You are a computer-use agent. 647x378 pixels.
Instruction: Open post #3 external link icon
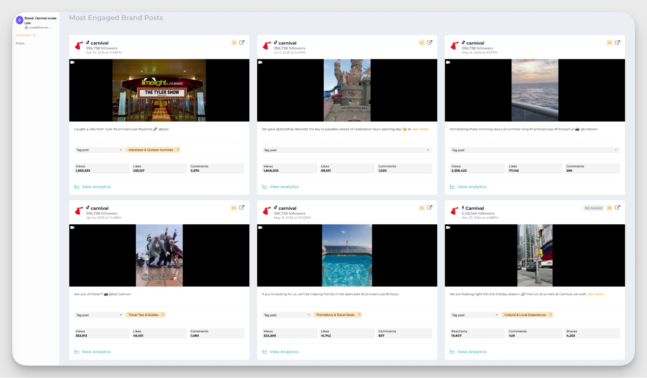point(617,43)
